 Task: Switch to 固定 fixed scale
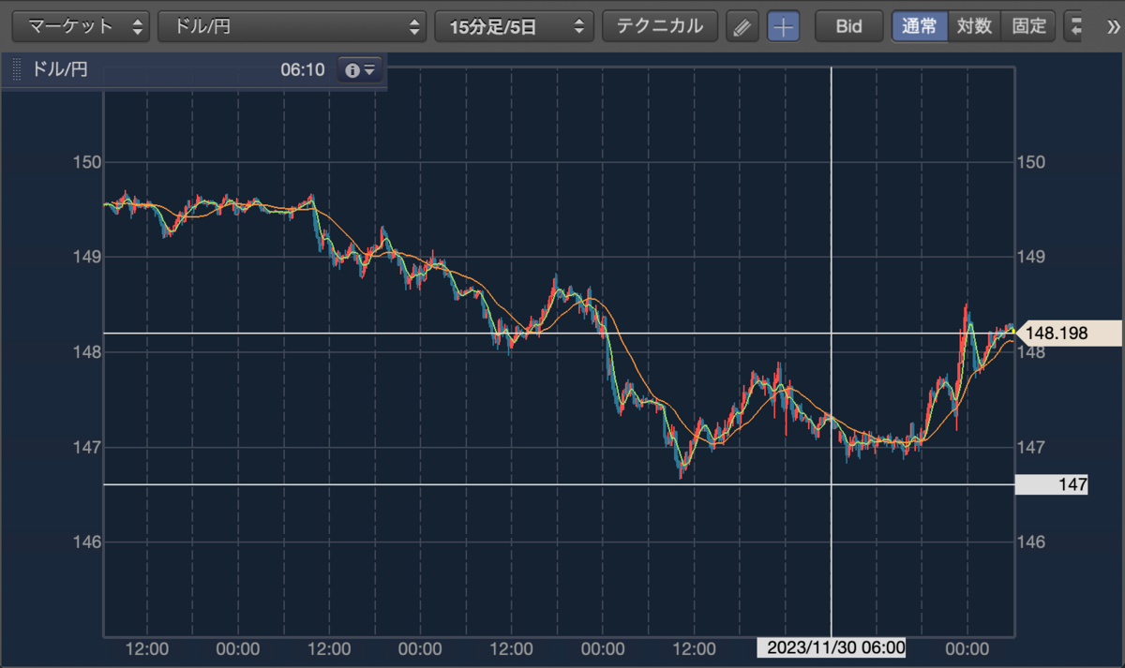(x=1029, y=26)
